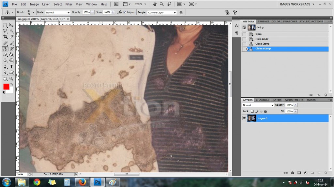Select the Paint Bucket tool
Viewport: 334px width, 187px height.
click(11, 55)
